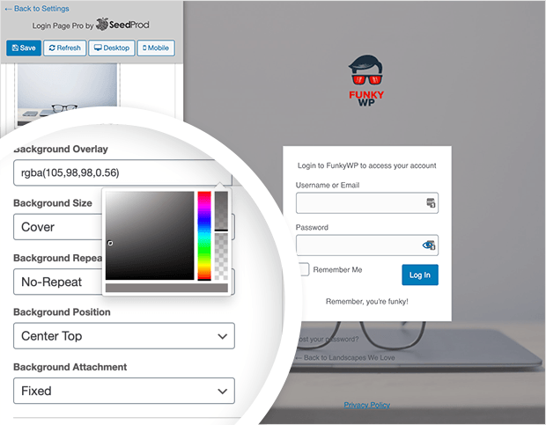
Task: Check the Remember Me checkbox
Action: pyautogui.click(x=304, y=269)
